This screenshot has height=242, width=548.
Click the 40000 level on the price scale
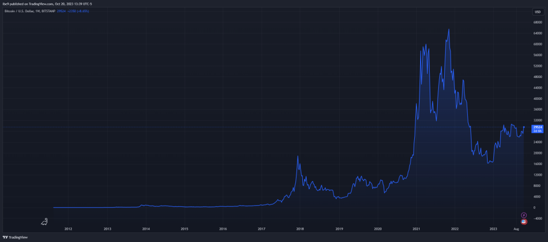(x=537, y=99)
